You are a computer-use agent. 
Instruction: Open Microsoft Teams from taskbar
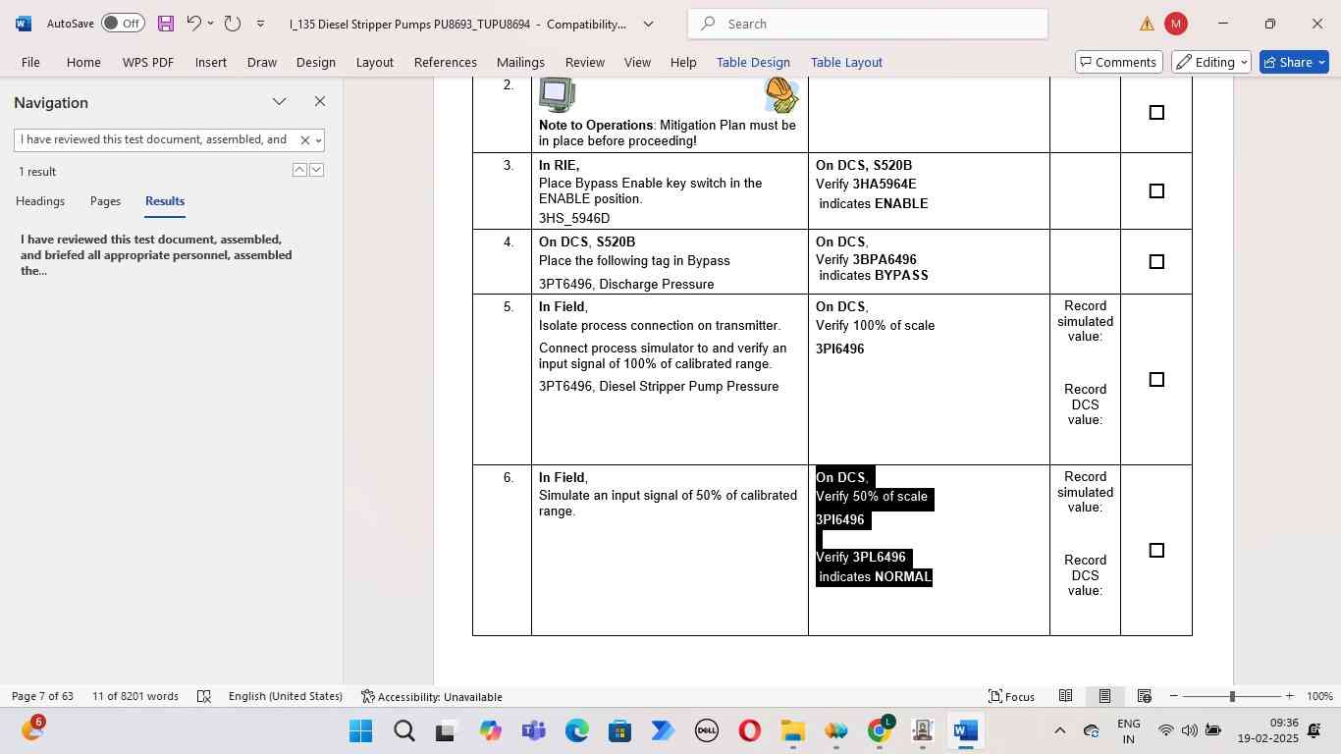pyautogui.click(x=533, y=731)
